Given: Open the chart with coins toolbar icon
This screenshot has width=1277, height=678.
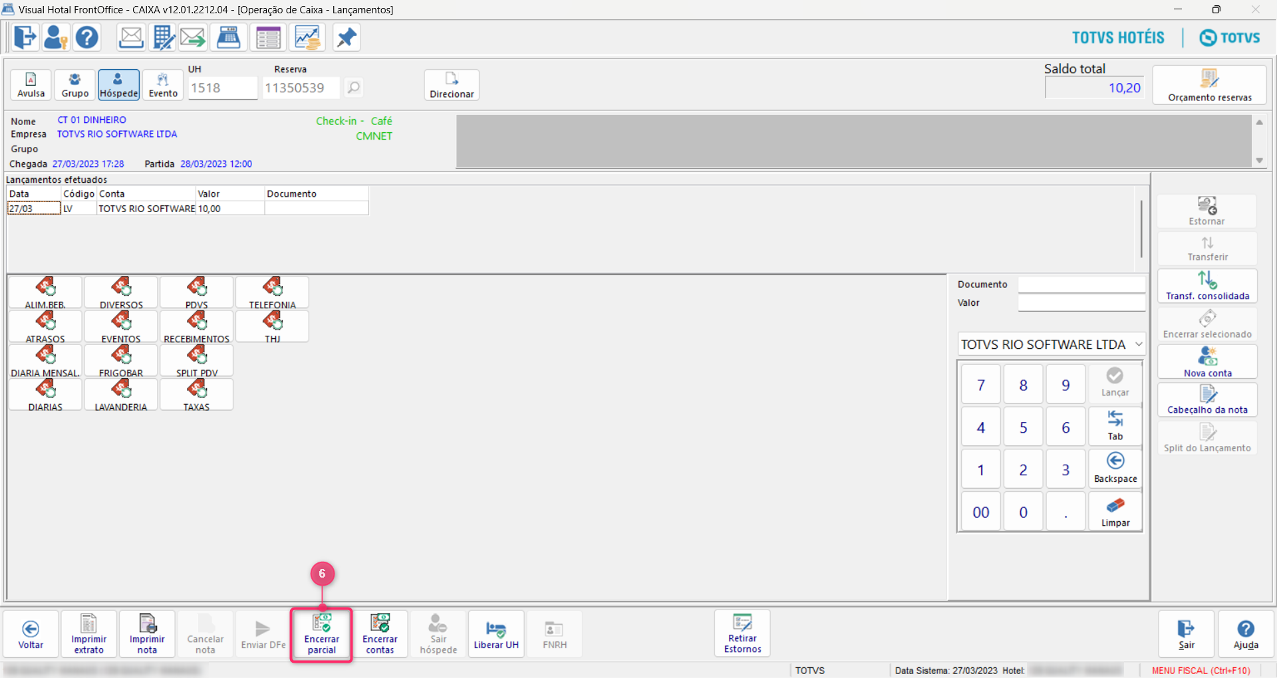Looking at the screenshot, I should pos(307,37).
